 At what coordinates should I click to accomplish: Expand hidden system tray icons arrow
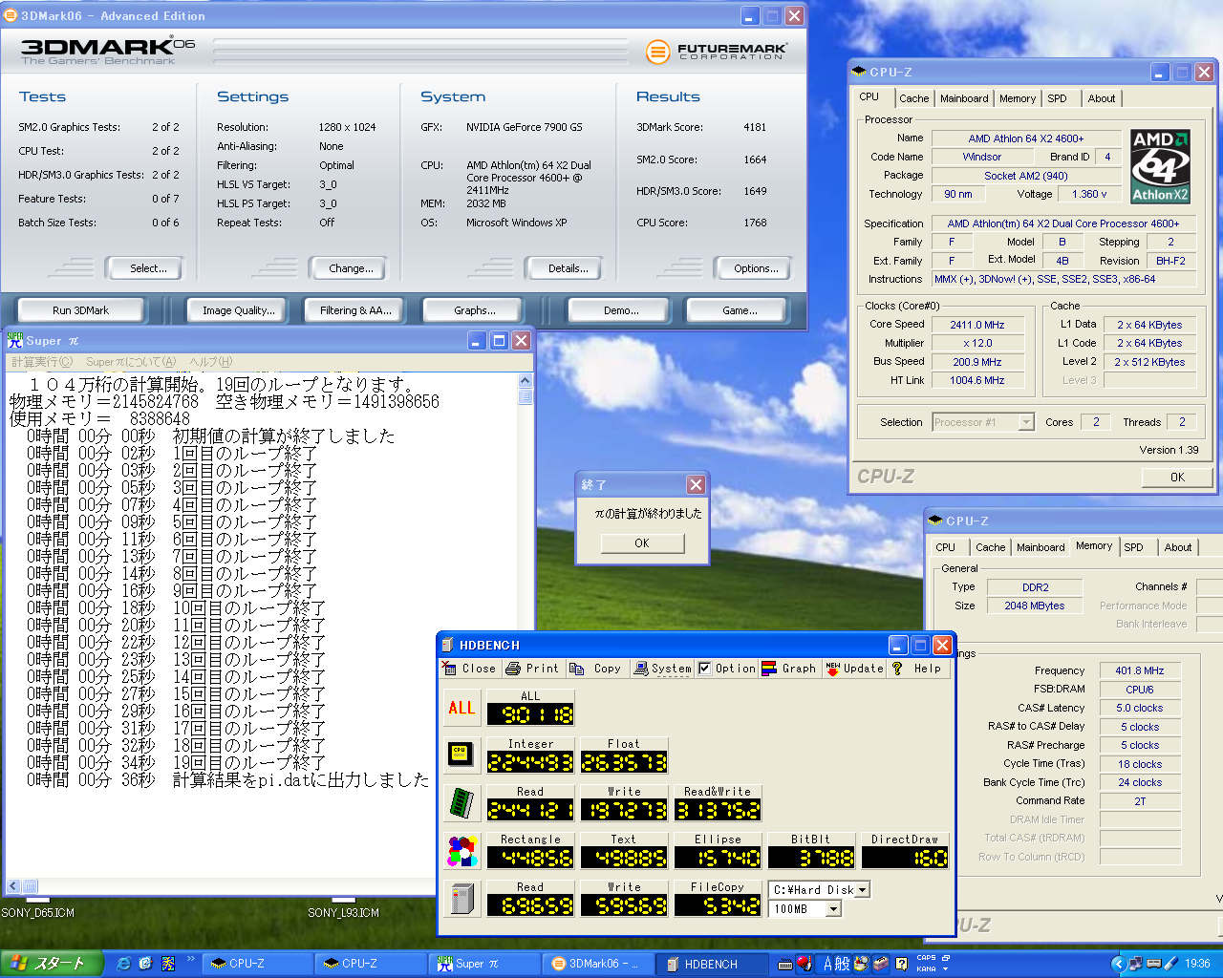coord(1119,964)
